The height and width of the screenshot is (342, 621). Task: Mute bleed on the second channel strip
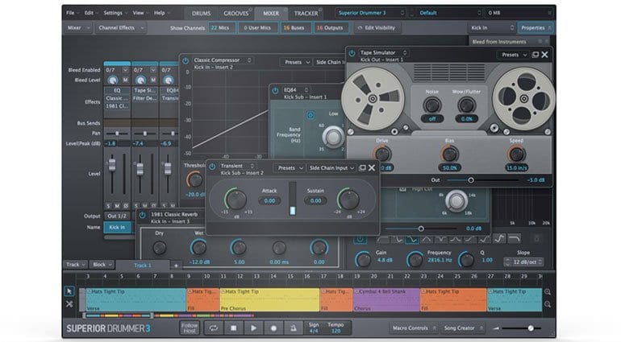(x=153, y=80)
